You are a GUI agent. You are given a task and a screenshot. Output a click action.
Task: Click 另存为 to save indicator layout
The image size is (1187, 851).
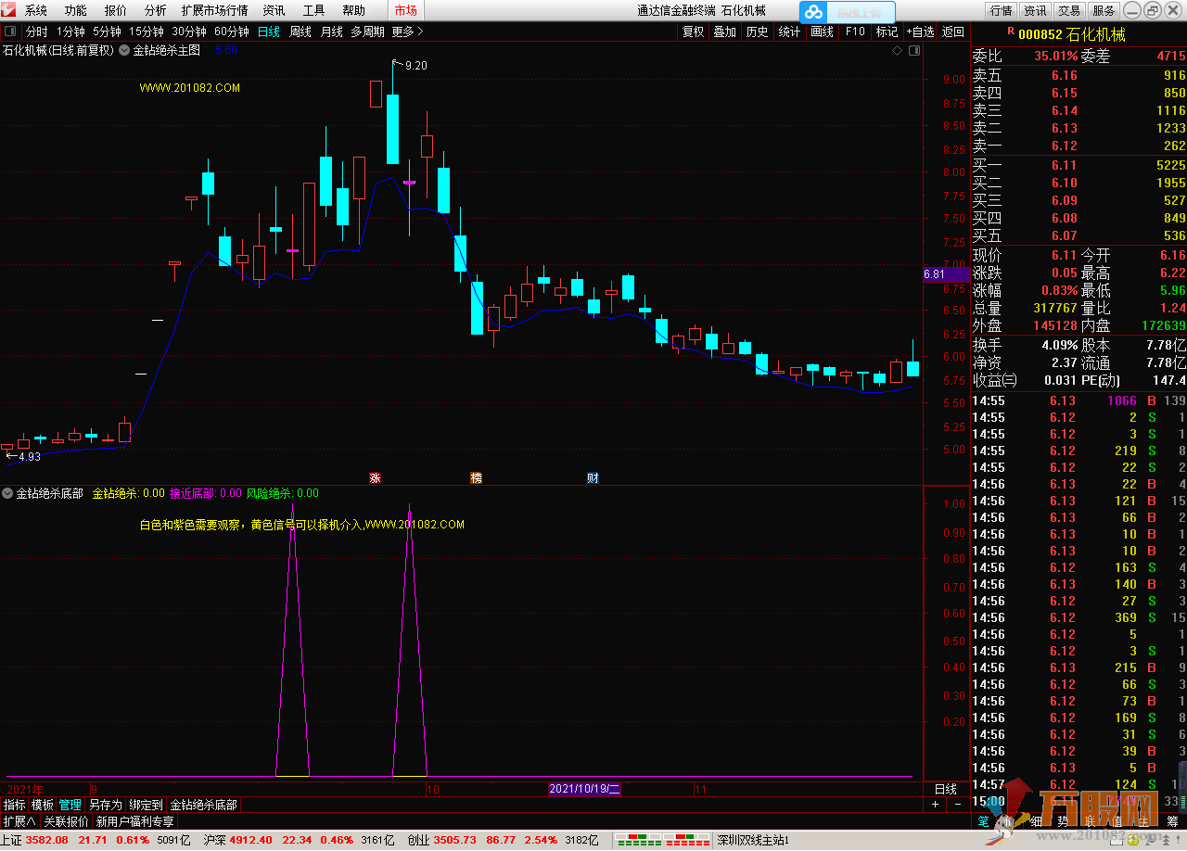pos(105,805)
